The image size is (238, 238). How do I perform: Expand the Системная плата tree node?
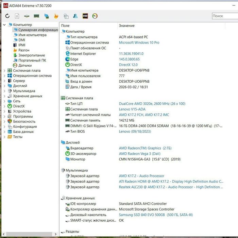(x=4, y=71)
